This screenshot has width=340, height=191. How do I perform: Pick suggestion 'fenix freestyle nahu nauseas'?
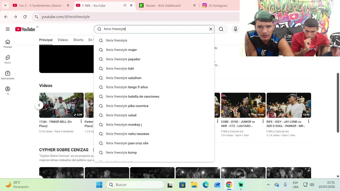pyautogui.click(x=154, y=134)
